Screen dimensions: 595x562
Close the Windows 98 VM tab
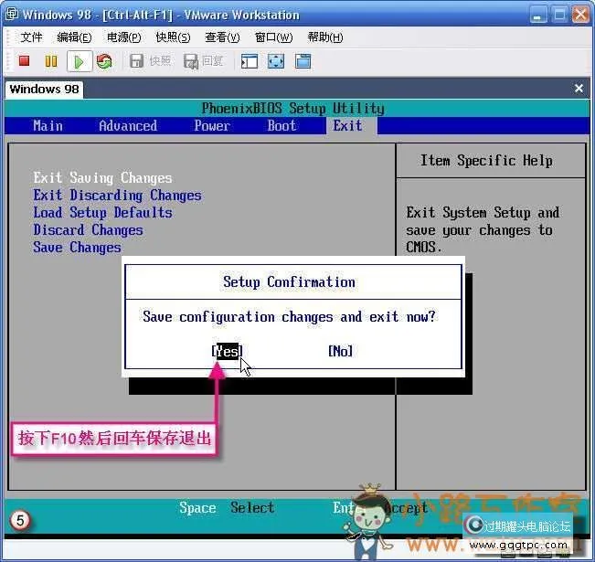[579, 89]
